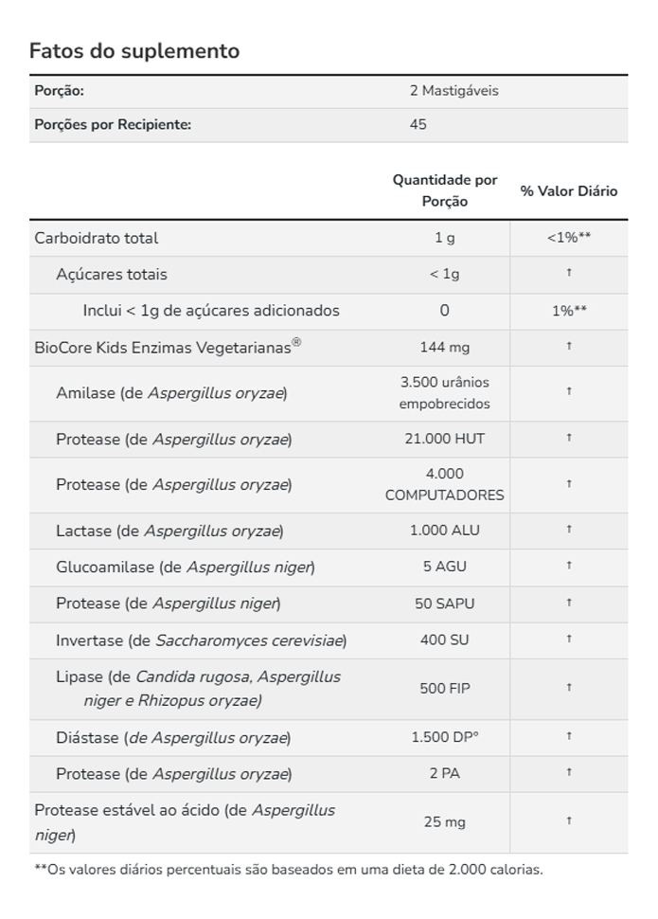Click the Invertase (de Saccharomyces cerevisiae) label
This screenshot has width=658, height=919.
pos(201,640)
